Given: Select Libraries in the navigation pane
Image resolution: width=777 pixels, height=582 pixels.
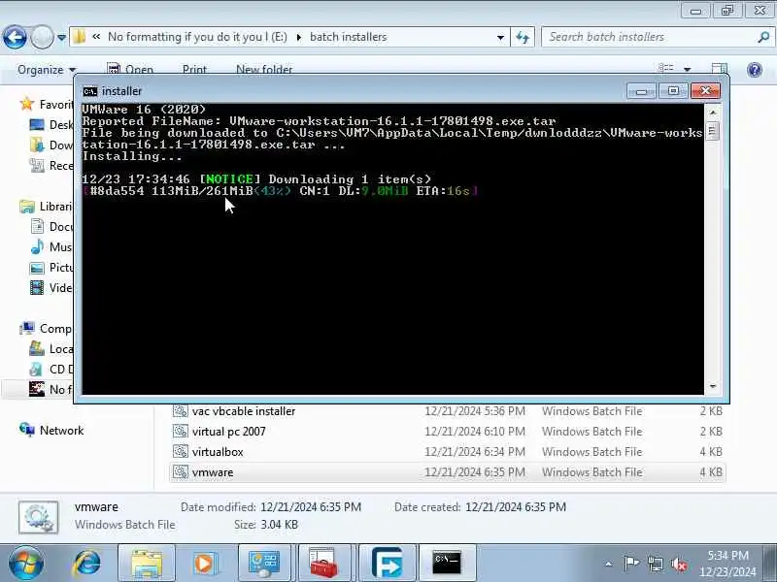Looking at the screenshot, I should pyautogui.click(x=47, y=207).
